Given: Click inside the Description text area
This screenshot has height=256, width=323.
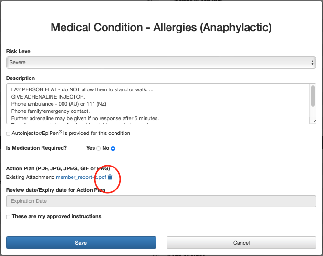Looking at the screenshot, I should tap(157, 104).
